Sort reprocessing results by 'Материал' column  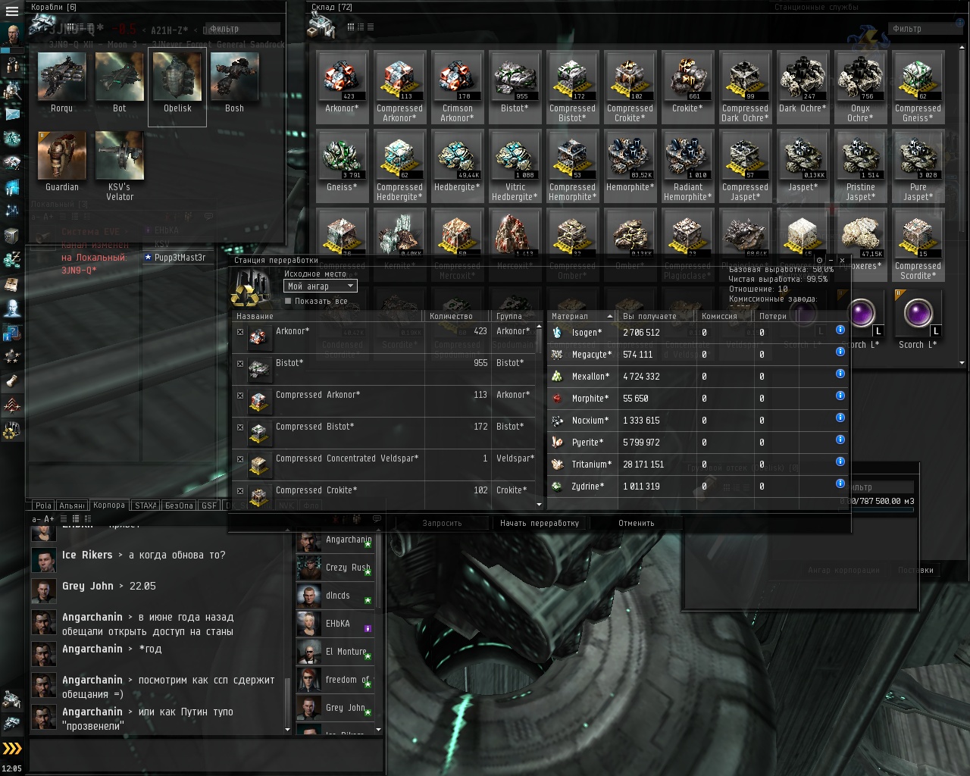[x=581, y=316]
